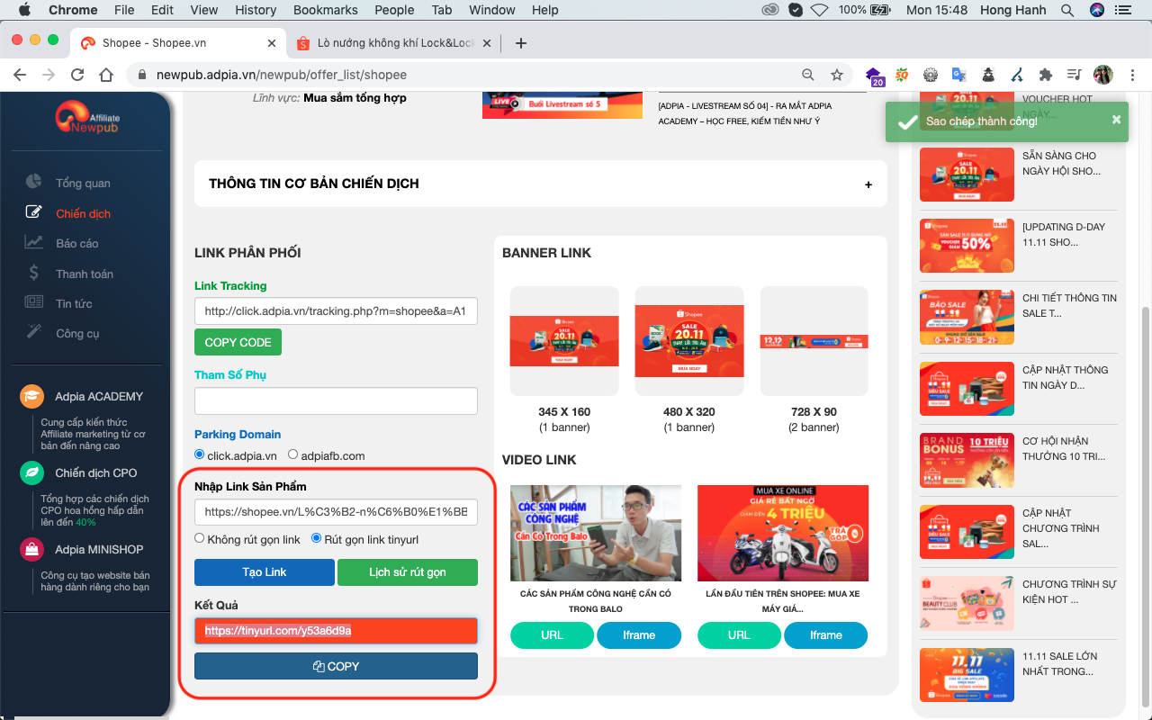Click the Tham Số Phụ input field

(x=336, y=400)
